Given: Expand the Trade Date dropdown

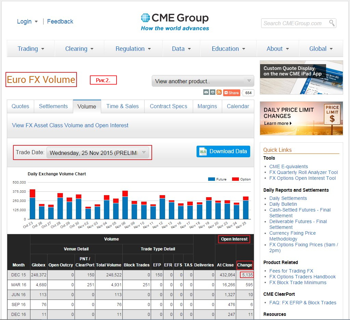Looking at the screenshot, I should [x=97, y=152].
